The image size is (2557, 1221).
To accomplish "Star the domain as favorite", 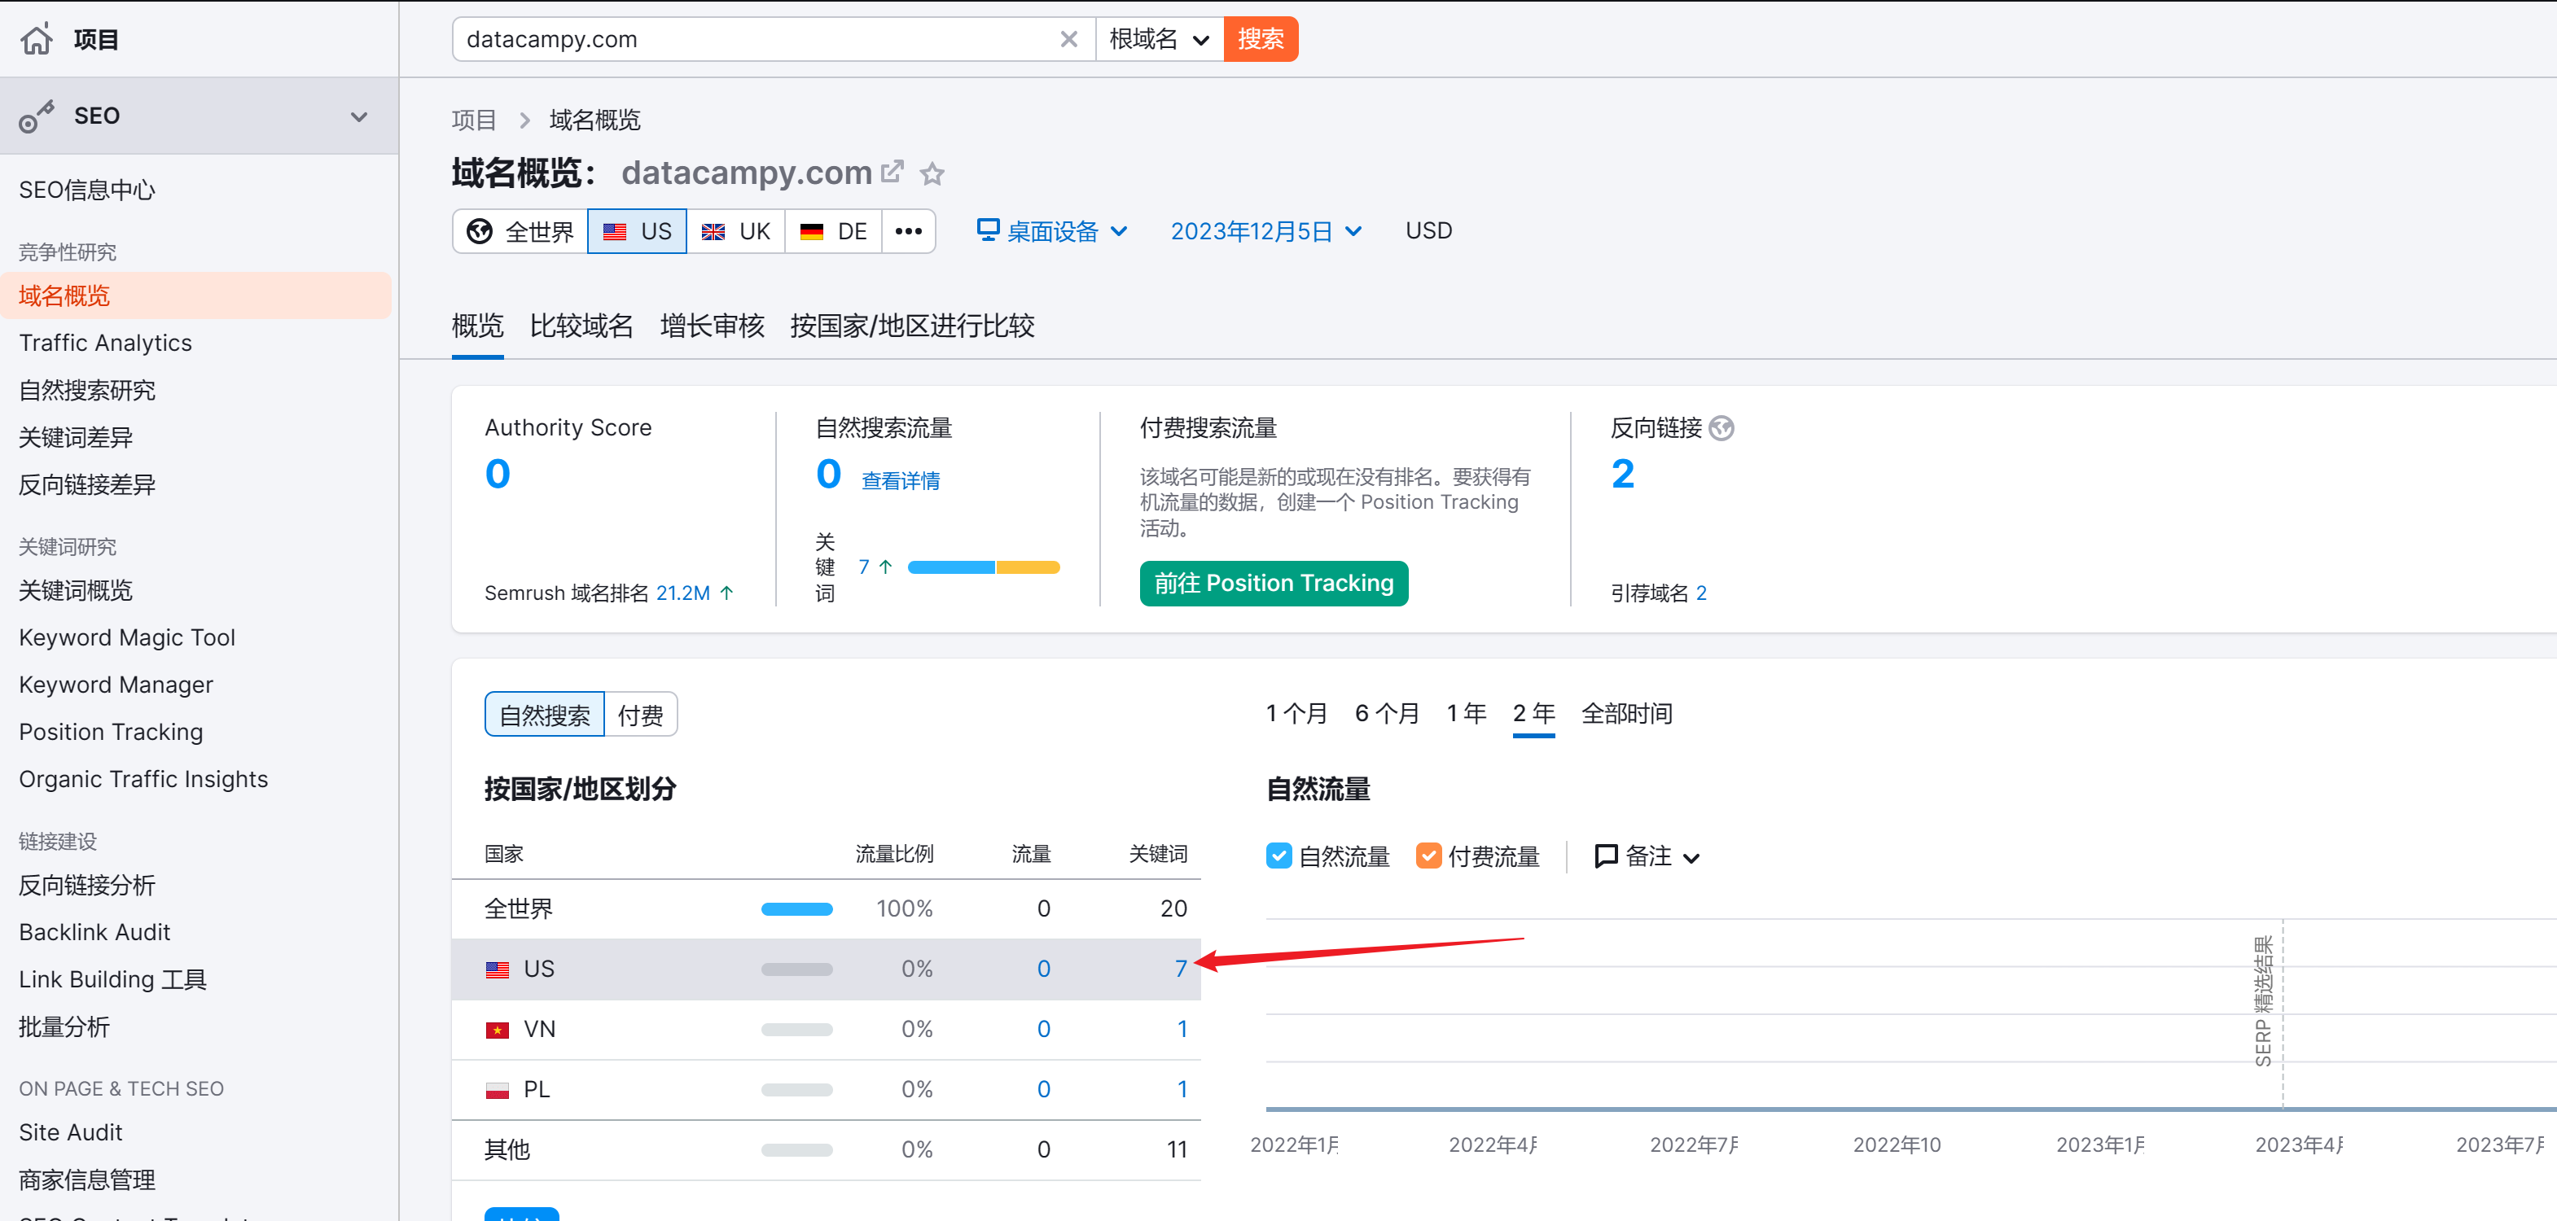I will click(931, 174).
